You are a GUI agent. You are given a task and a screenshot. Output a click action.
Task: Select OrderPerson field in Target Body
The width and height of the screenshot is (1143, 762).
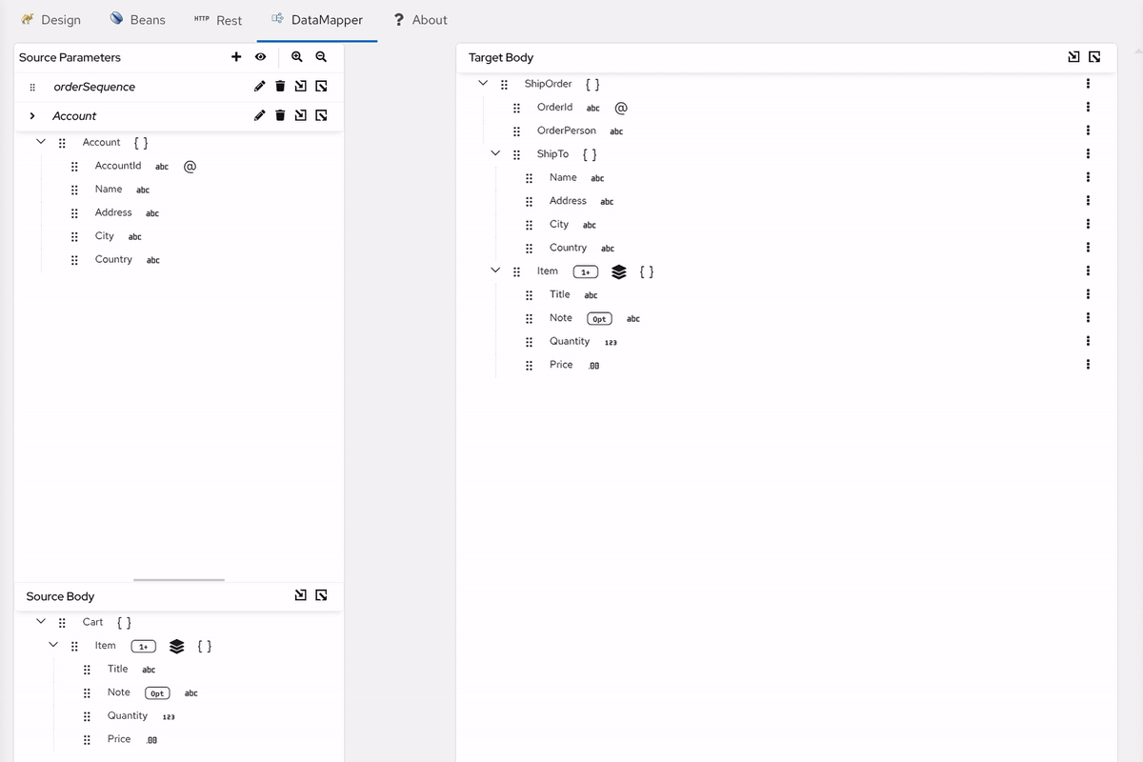567,130
